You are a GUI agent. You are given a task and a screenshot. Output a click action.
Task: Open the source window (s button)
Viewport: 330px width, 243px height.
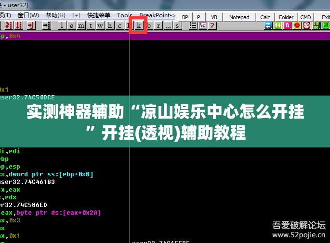point(177,25)
